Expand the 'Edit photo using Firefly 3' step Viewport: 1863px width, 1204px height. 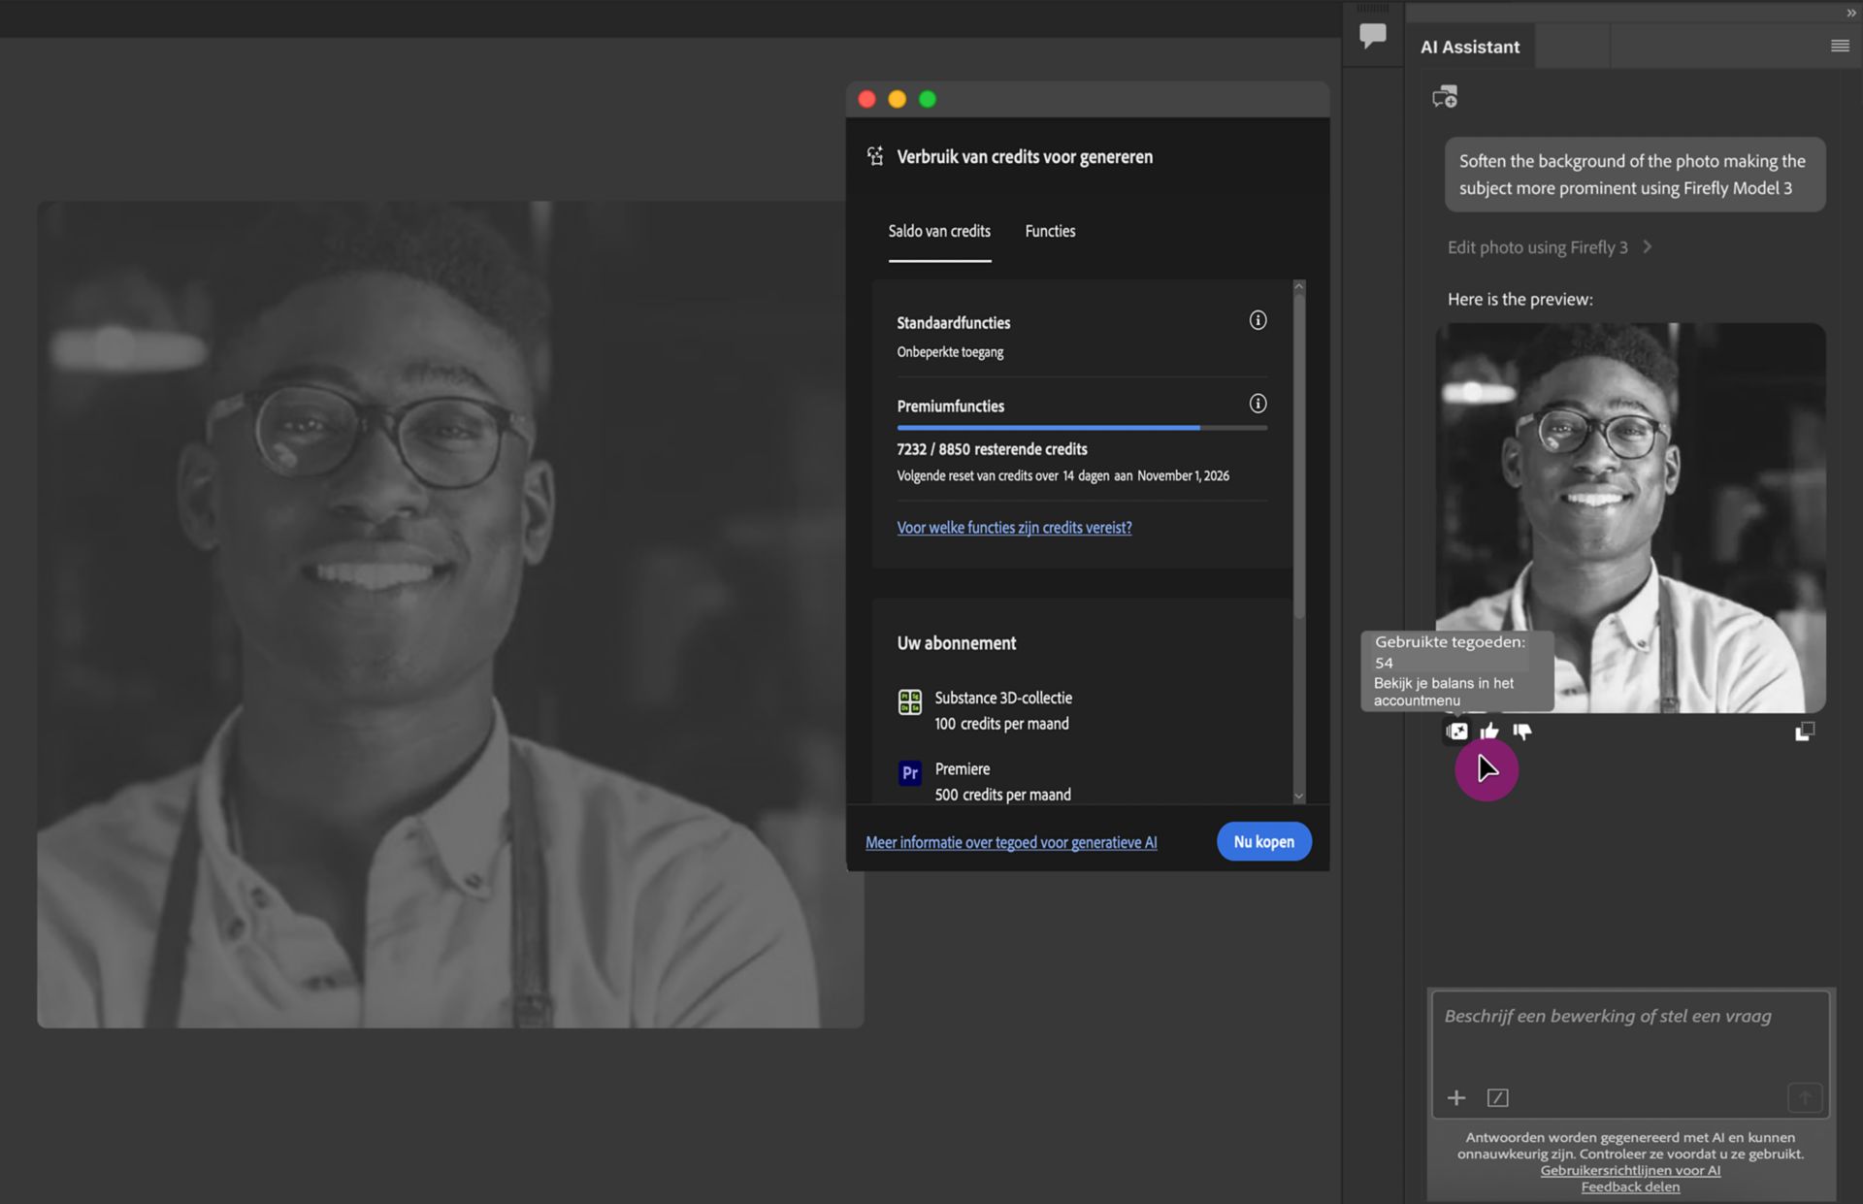point(1549,247)
